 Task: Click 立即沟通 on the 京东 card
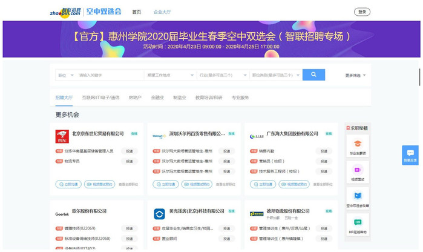click(x=68, y=184)
